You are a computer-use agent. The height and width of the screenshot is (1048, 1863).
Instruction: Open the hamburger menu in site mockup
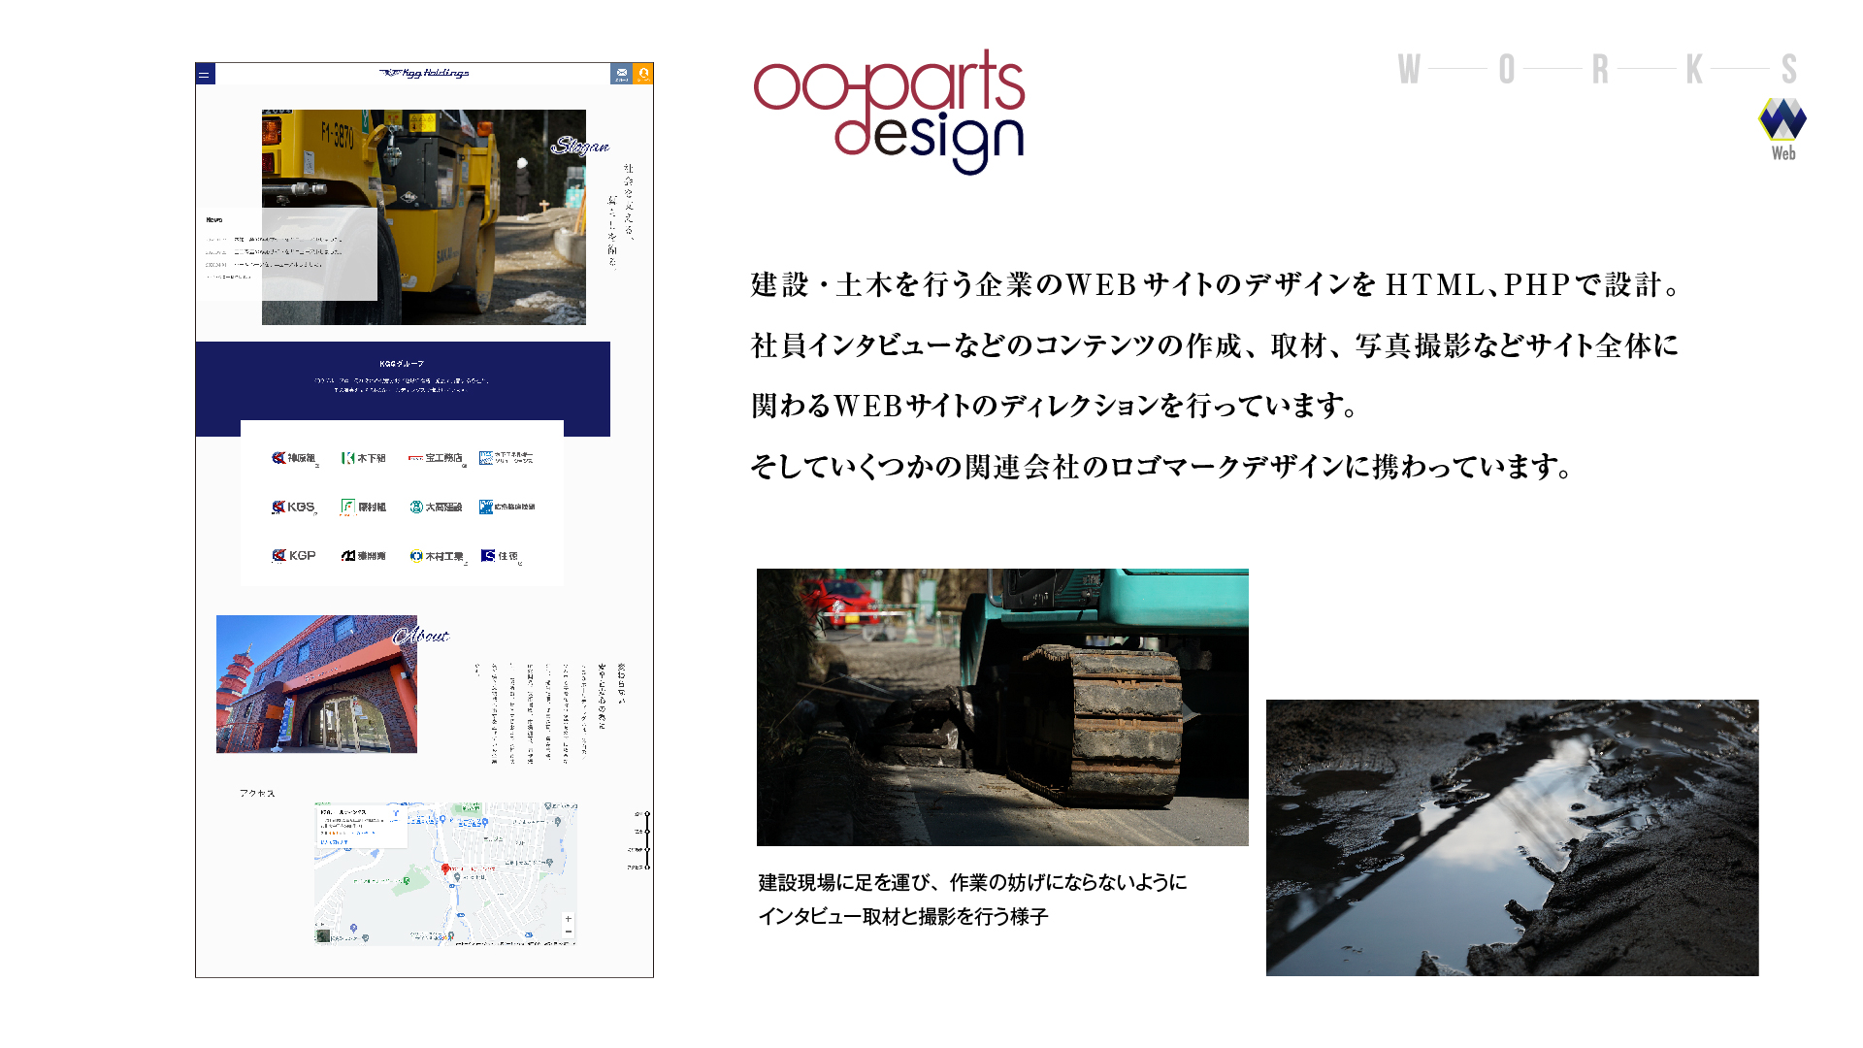[x=205, y=74]
